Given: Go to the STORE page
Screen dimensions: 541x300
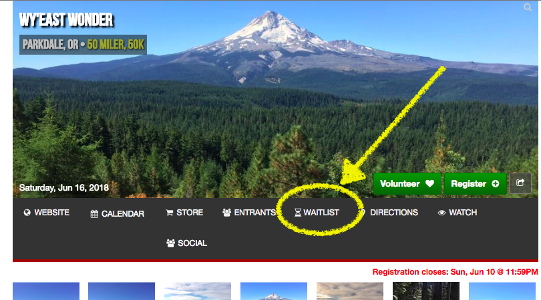Looking at the screenshot, I should [184, 213].
